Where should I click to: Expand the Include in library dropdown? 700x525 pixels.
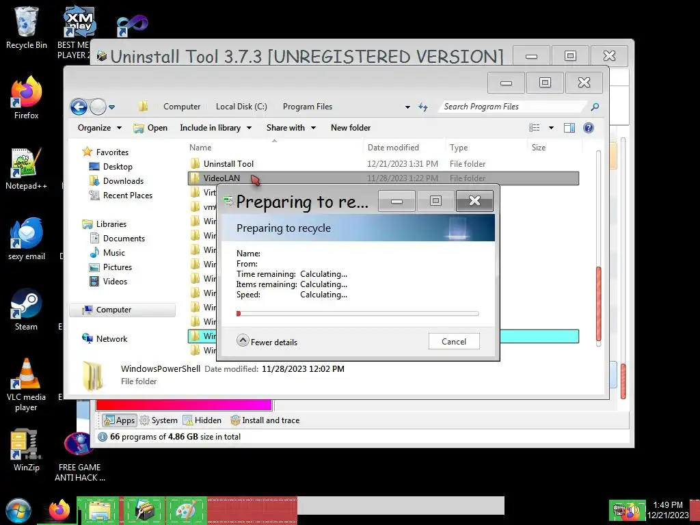point(215,128)
